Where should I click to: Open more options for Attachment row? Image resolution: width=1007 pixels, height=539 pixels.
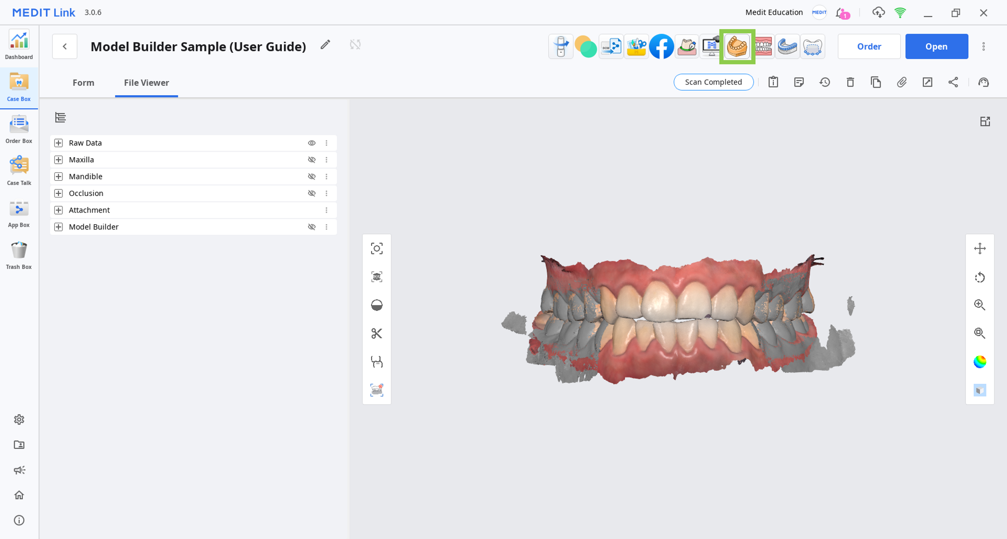point(326,210)
